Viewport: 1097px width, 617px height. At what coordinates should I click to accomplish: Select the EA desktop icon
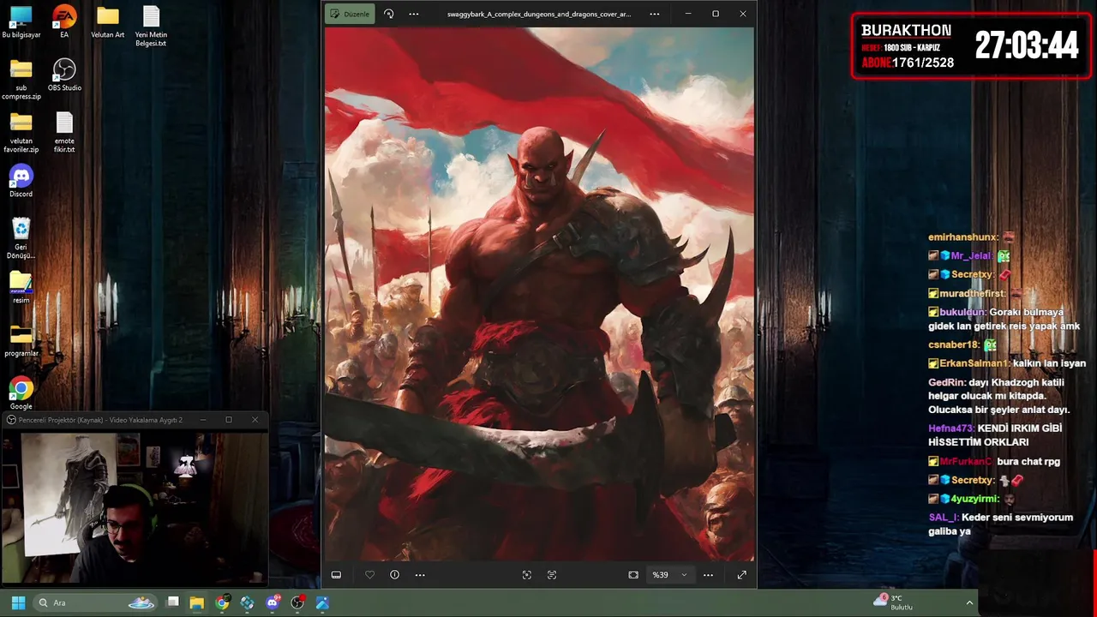tap(64, 23)
